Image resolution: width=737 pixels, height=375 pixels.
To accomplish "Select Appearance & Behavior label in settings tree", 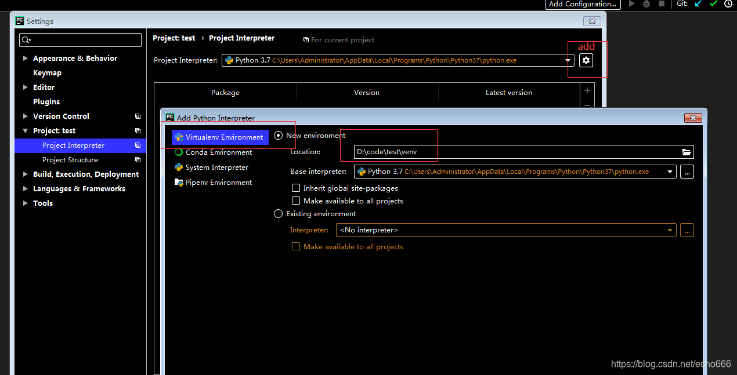I will (75, 58).
